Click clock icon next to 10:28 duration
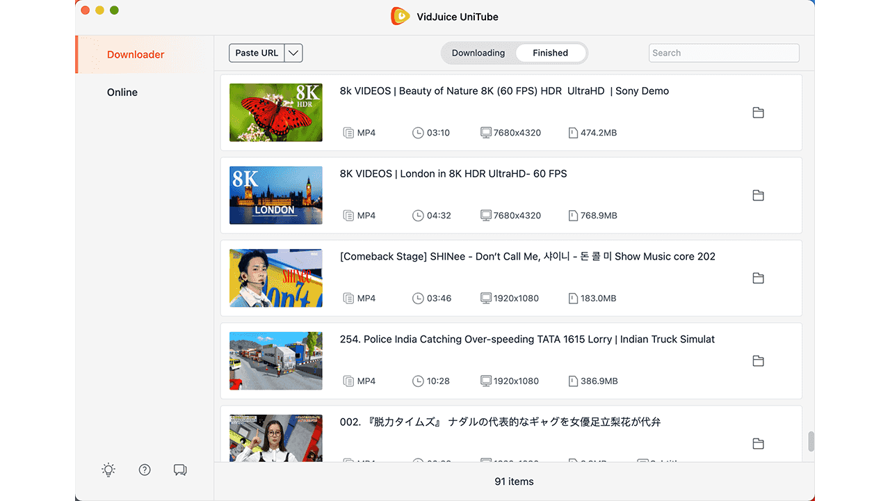890x501 pixels. 418,381
